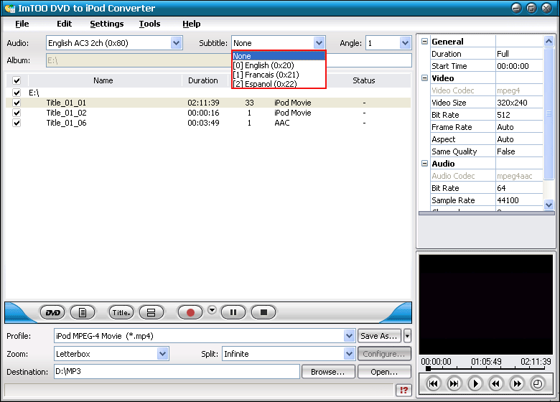Click the Destination path field
The width and height of the screenshot is (560, 402).
177,372
